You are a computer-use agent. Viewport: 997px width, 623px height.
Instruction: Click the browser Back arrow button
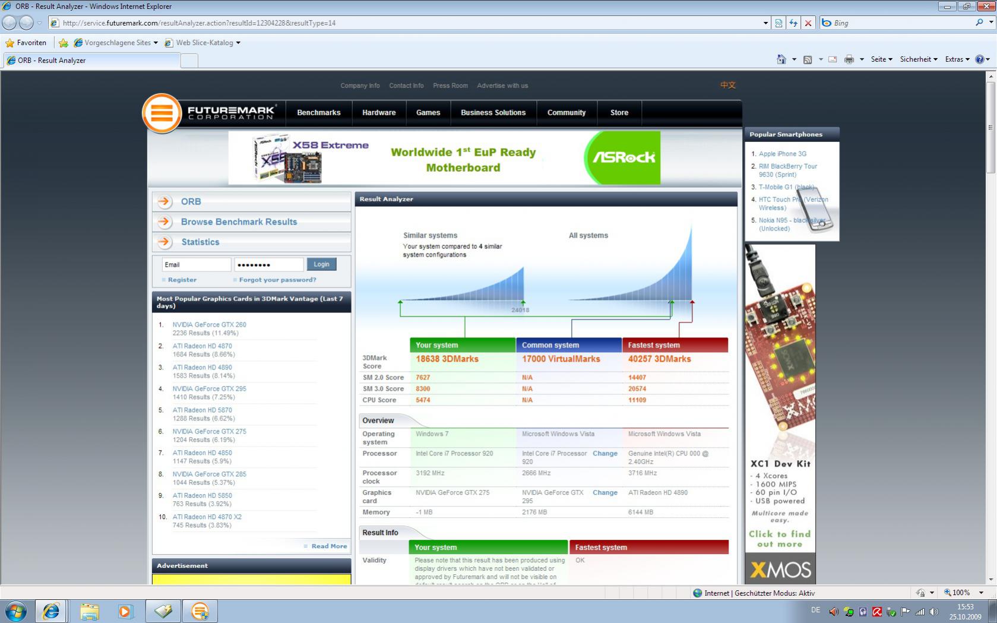[10, 23]
